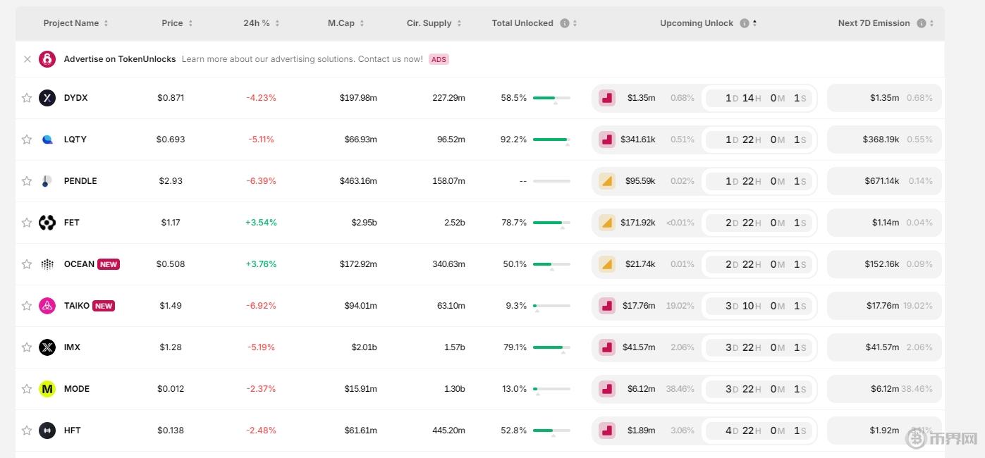Click the Total Unlocked info icon
The width and height of the screenshot is (985, 458).
[564, 23]
